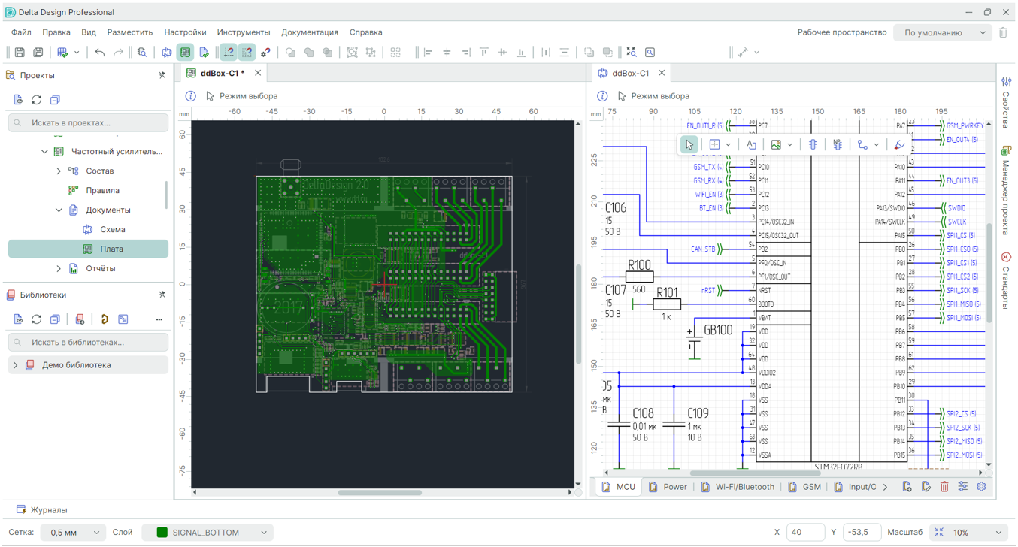Viewport: 1018px width, 547px height.
Task: Click the place text tool in schematic toolbar
Action: (751, 144)
